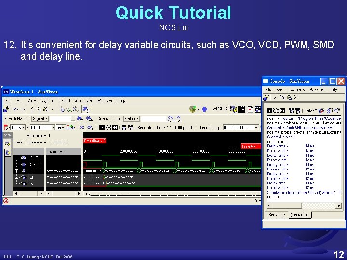The height and width of the screenshot is (260, 347).
Task: Run simulation play button in Waveform toolbar
Action: (102, 128)
